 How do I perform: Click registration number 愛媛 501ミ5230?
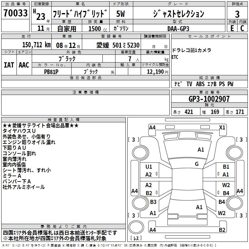tap(118, 45)
